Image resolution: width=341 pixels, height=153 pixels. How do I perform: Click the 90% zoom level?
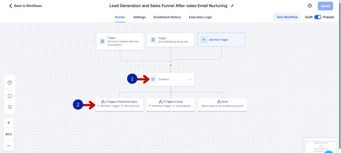(9, 134)
